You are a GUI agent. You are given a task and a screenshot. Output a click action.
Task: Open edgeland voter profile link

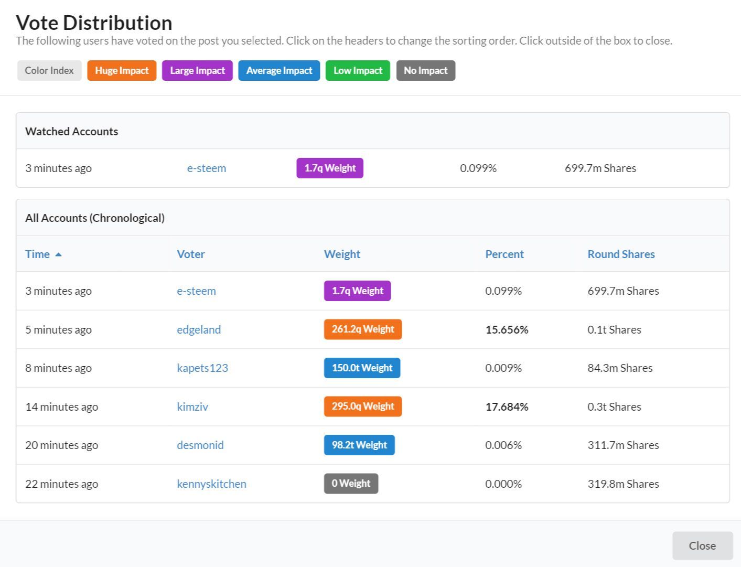(x=199, y=329)
